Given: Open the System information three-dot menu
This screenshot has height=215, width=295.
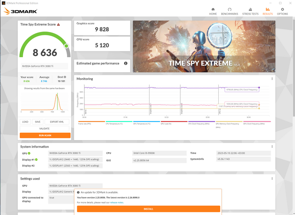Looking at the screenshot, I should coord(272,146).
